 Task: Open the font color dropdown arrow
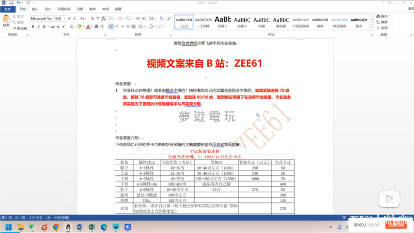(92, 27)
